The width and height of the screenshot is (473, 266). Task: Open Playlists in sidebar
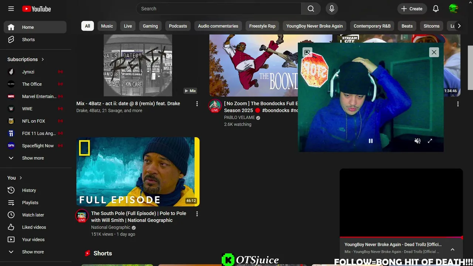point(35,202)
